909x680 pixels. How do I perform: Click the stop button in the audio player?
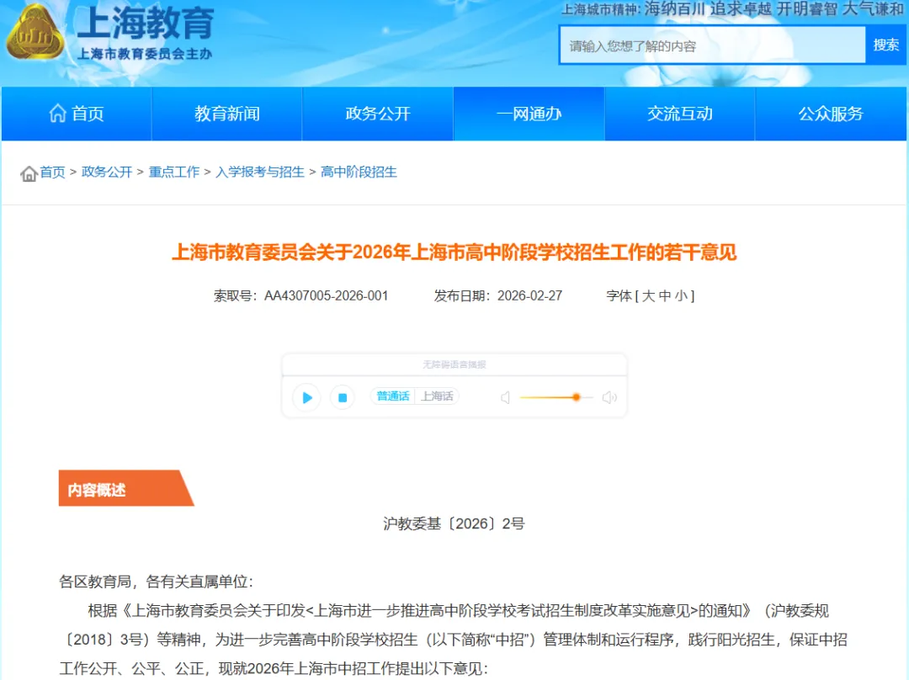point(342,397)
